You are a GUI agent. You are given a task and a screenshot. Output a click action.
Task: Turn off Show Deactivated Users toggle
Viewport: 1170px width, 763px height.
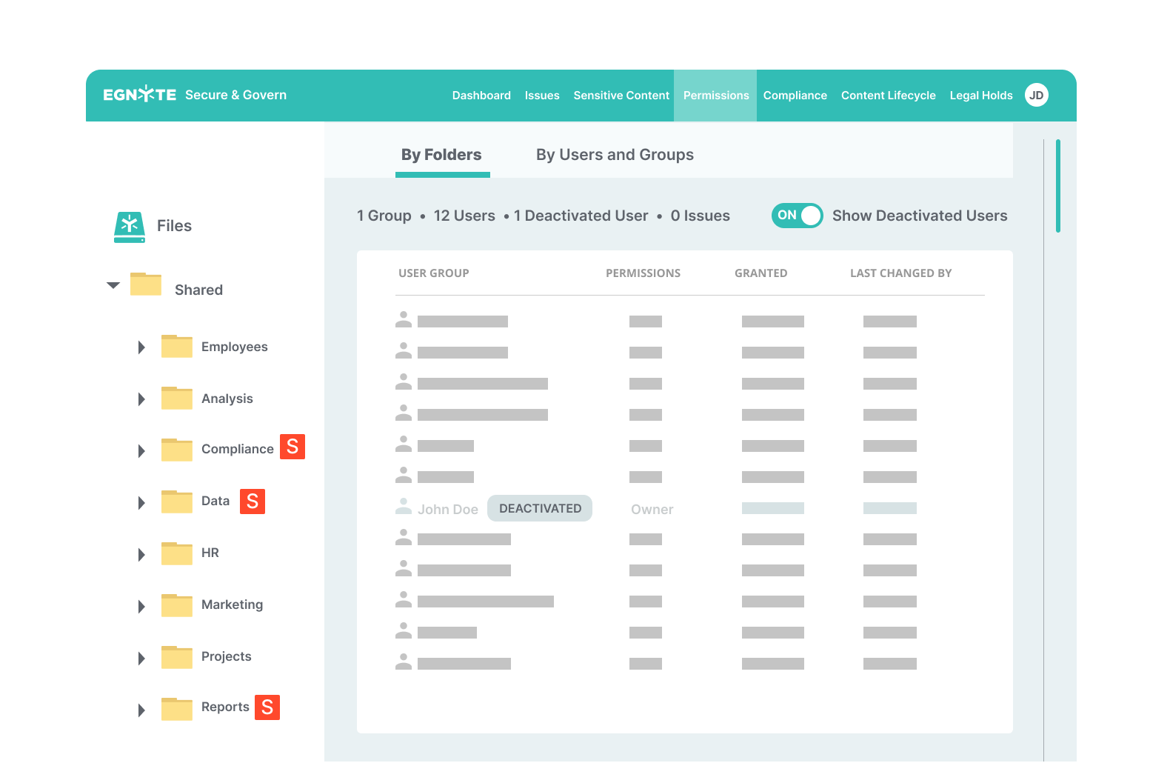point(797,216)
